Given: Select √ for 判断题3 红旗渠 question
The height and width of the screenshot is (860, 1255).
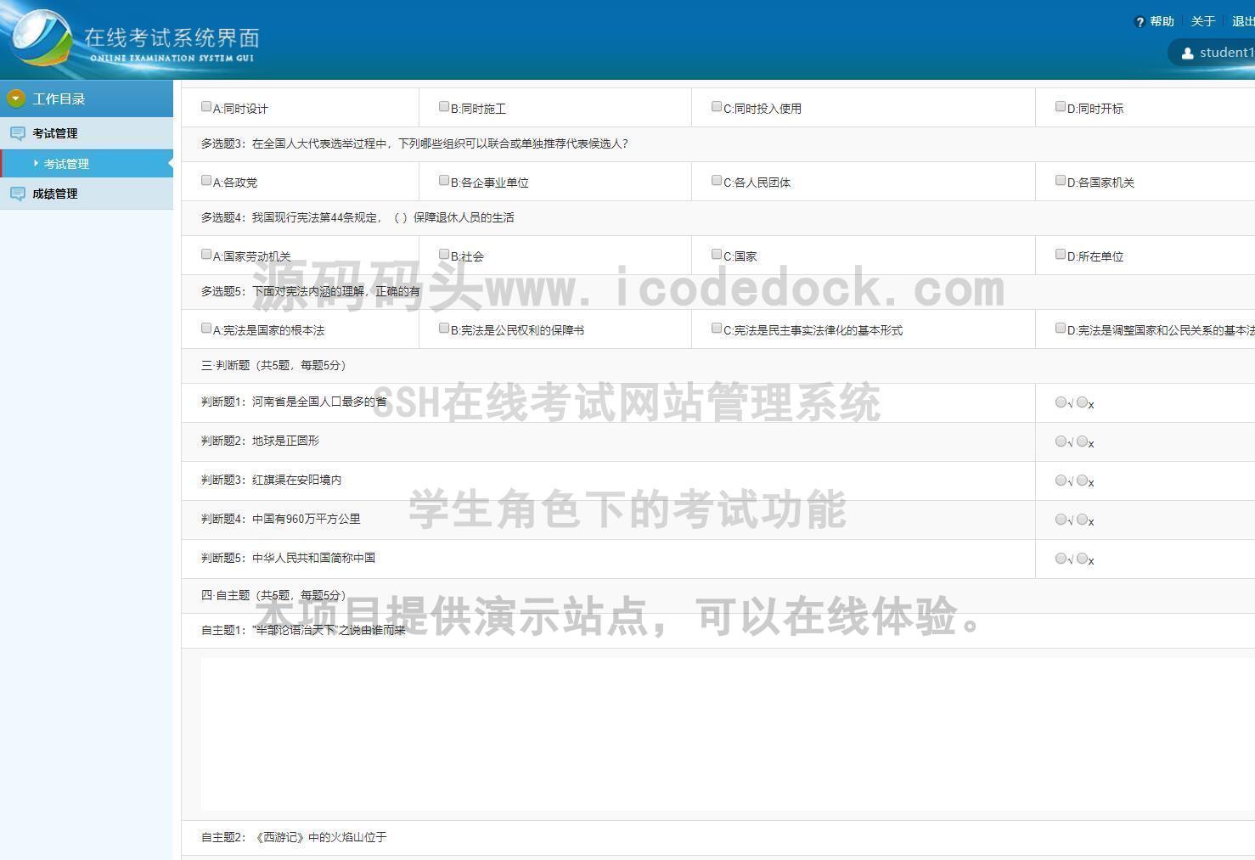Looking at the screenshot, I should [1061, 481].
